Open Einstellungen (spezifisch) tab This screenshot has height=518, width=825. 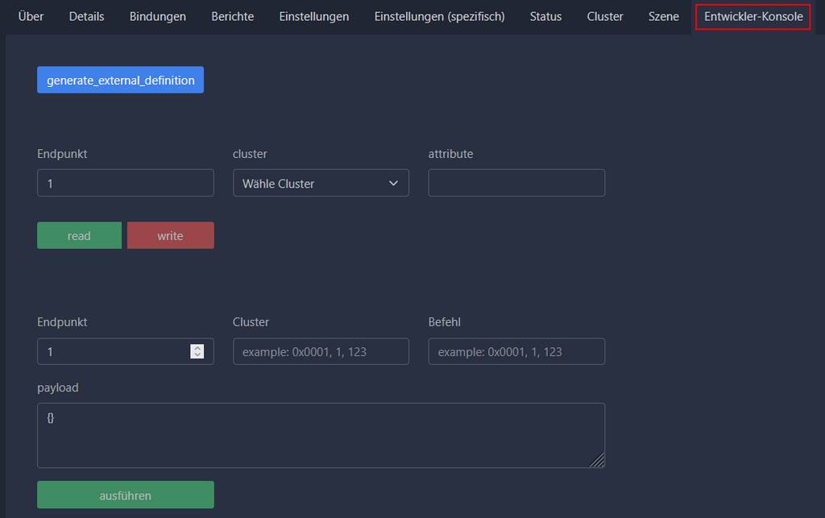[x=439, y=16]
